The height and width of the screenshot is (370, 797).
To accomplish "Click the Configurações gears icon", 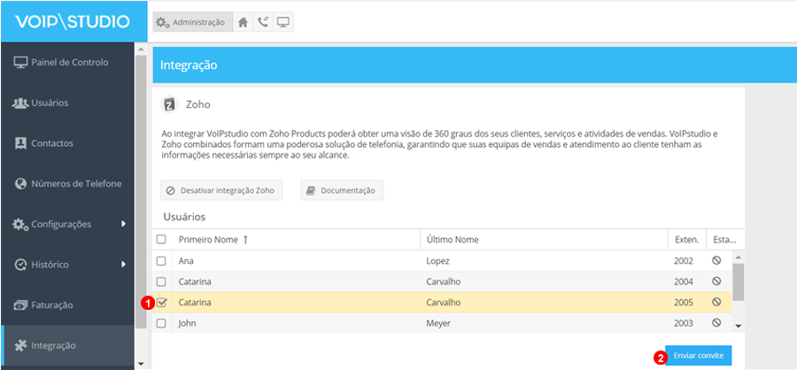I will tap(20, 224).
